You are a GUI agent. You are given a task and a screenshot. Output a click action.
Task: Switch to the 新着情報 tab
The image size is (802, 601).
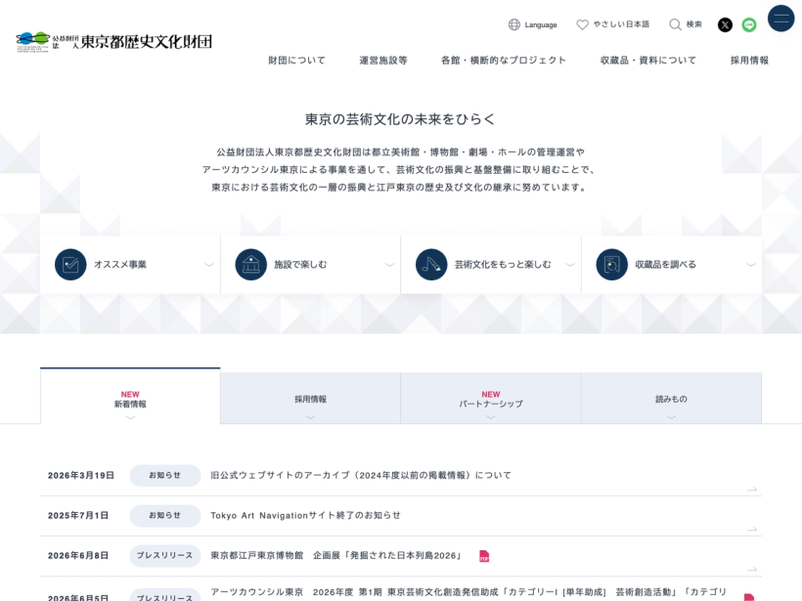pos(130,396)
